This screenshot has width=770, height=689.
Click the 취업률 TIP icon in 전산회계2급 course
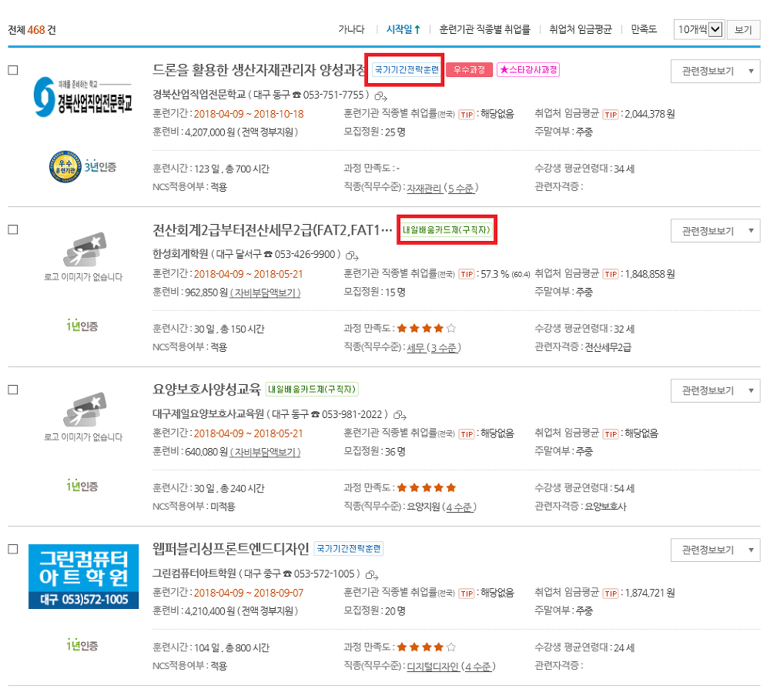click(x=467, y=275)
